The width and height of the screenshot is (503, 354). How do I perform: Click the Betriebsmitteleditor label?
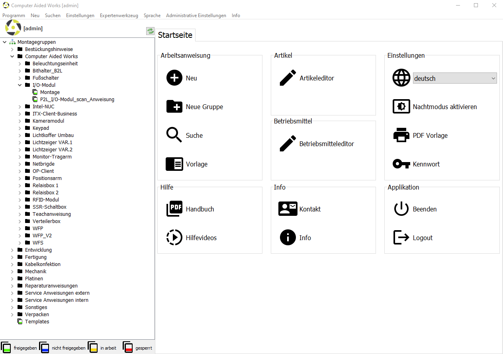(x=327, y=144)
